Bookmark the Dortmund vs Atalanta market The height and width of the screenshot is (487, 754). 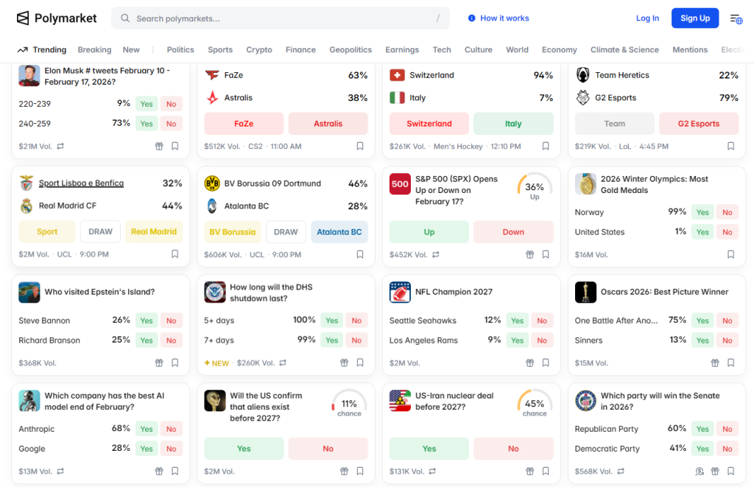(360, 254)
